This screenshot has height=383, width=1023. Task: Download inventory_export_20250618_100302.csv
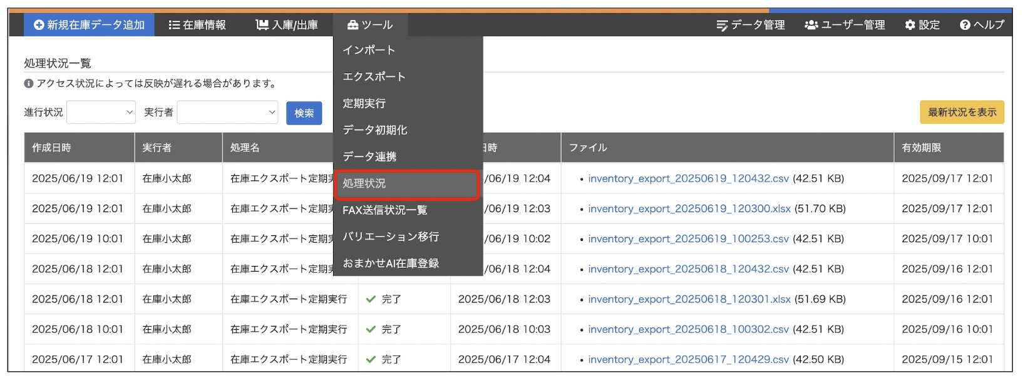(x=688, y=329)
